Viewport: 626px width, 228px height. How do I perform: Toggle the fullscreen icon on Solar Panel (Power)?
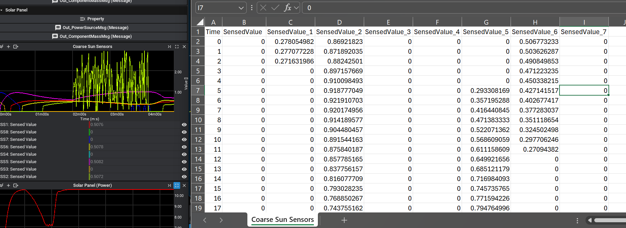pyautogui.click(x=177, y=185)
